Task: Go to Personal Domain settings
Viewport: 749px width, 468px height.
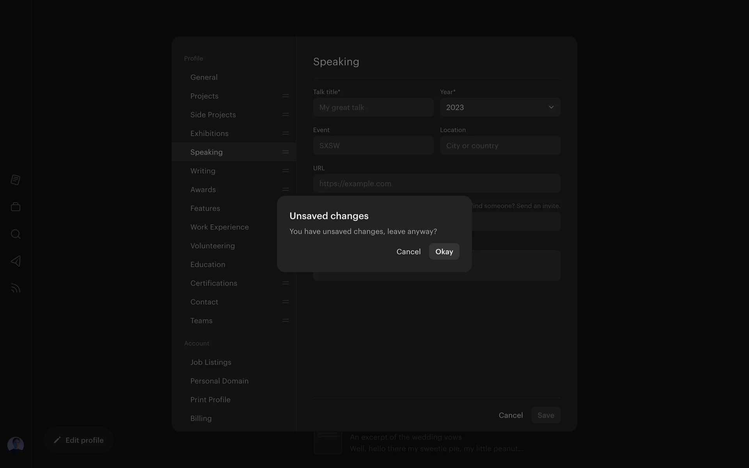Action: coord(219,381)
